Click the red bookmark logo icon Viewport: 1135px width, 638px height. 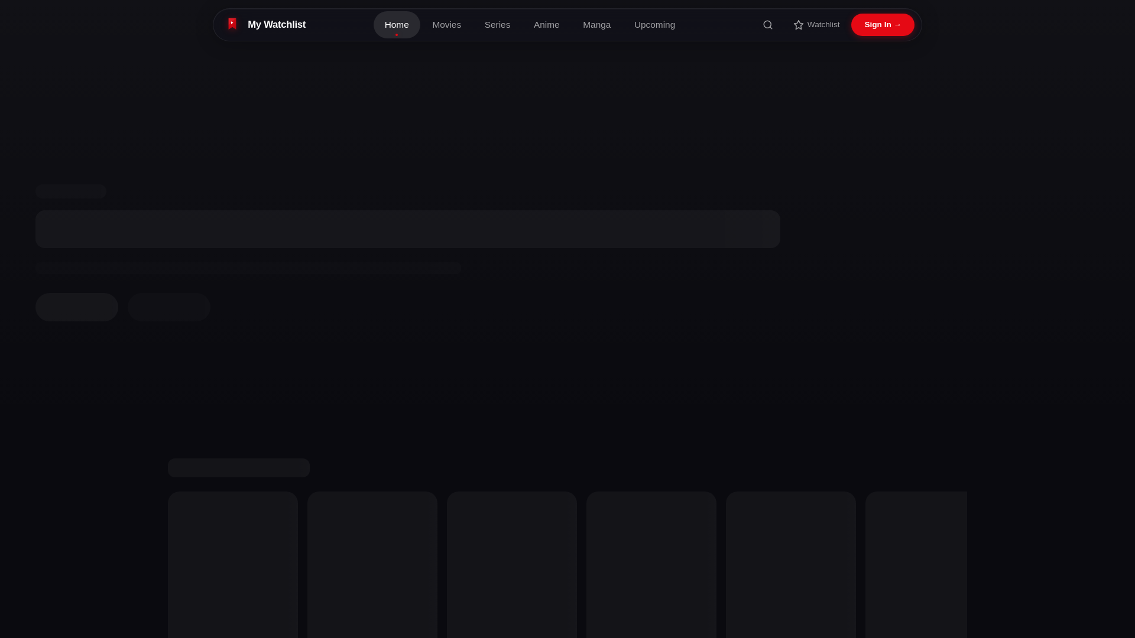pos(232,24)
